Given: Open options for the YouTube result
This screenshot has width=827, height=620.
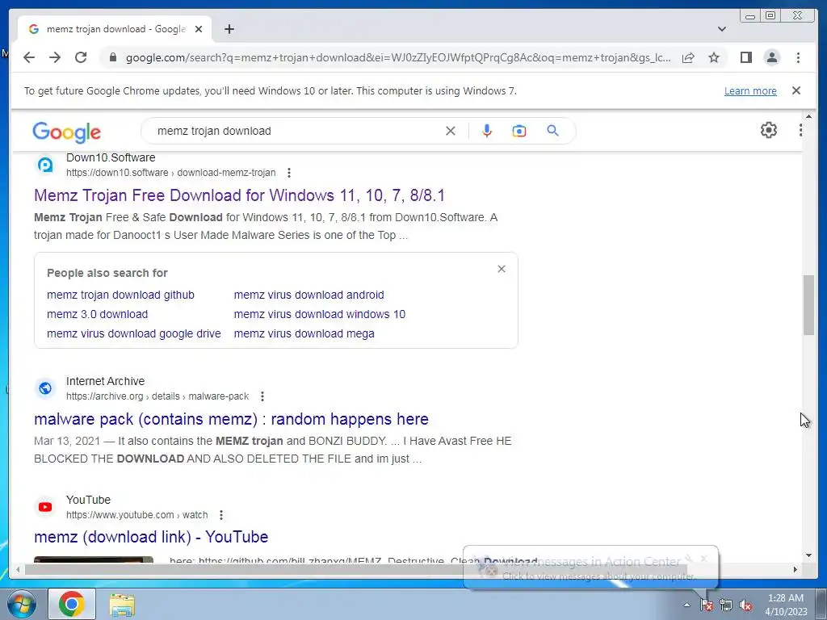Looking at the screenshot, I should tap(221, 514).
